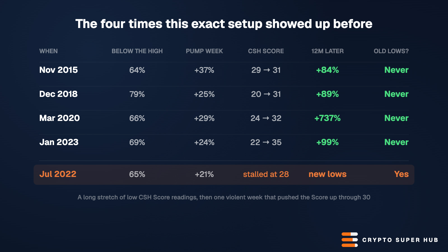Select the Nov 2015 row label
Screen dimensions: 448x252
(59, 70)
